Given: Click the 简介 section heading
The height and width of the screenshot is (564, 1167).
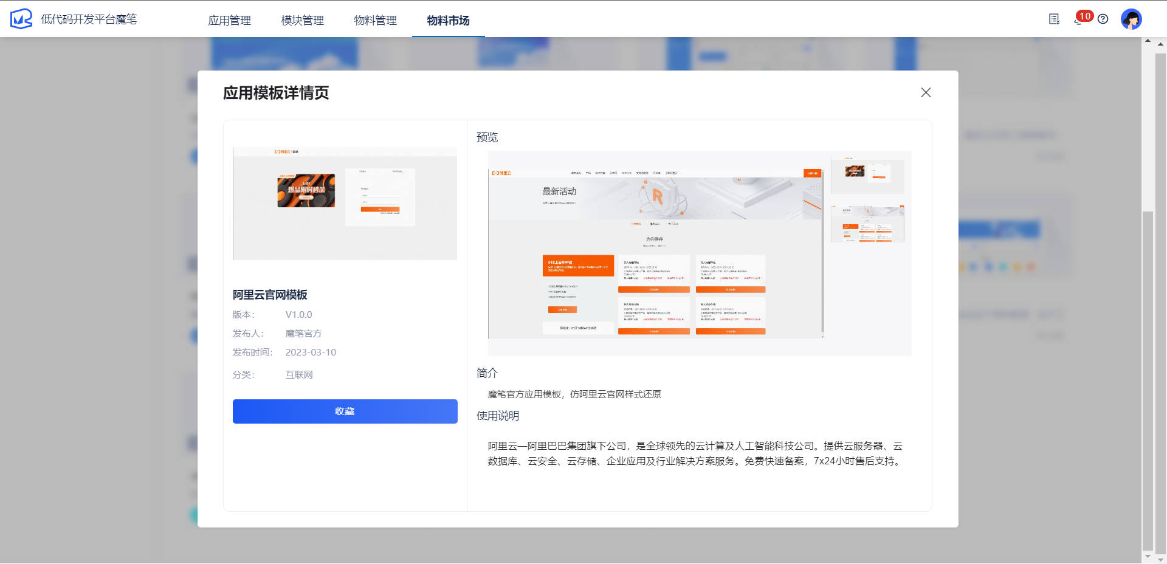Looking at the screenshot, I should [x=487, y=373].
